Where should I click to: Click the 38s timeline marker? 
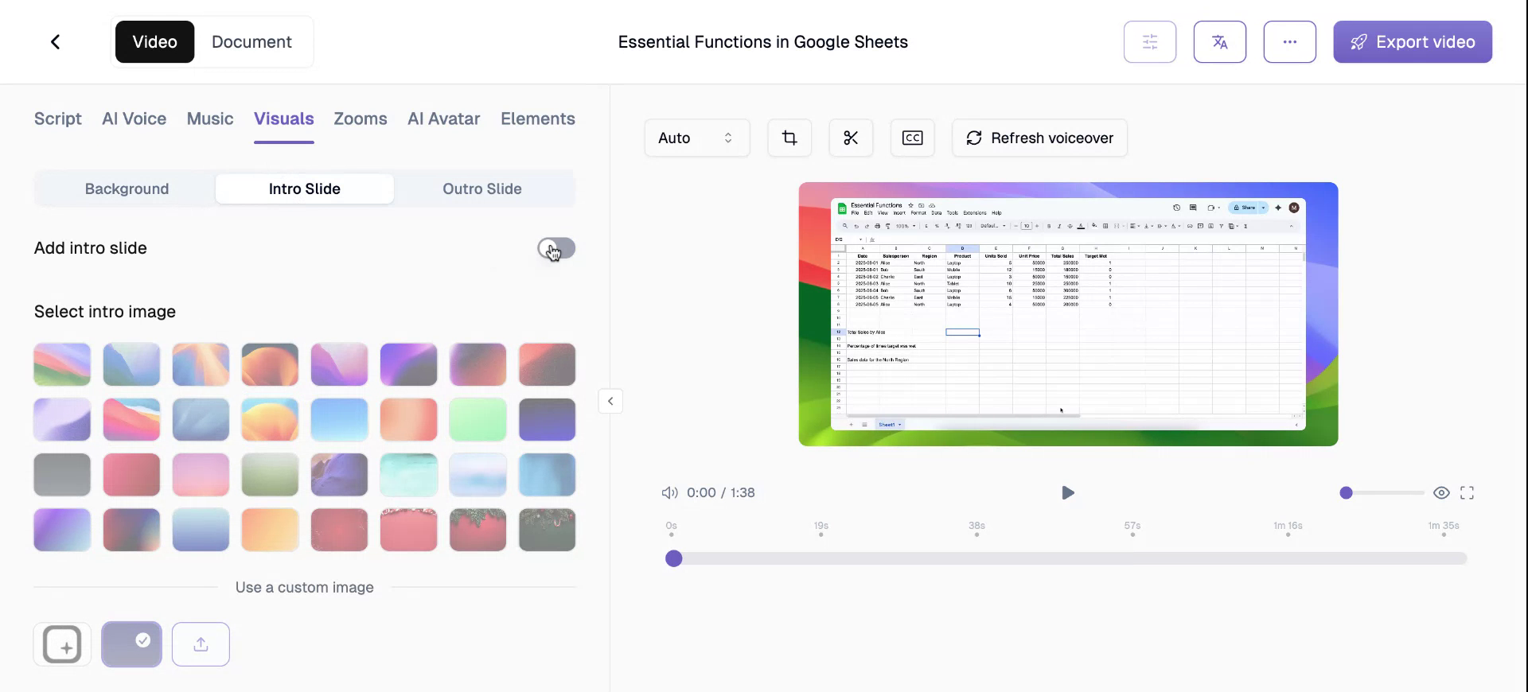point(976,528)
